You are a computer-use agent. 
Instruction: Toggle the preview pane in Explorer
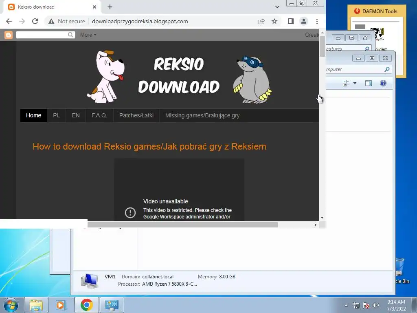368,83
